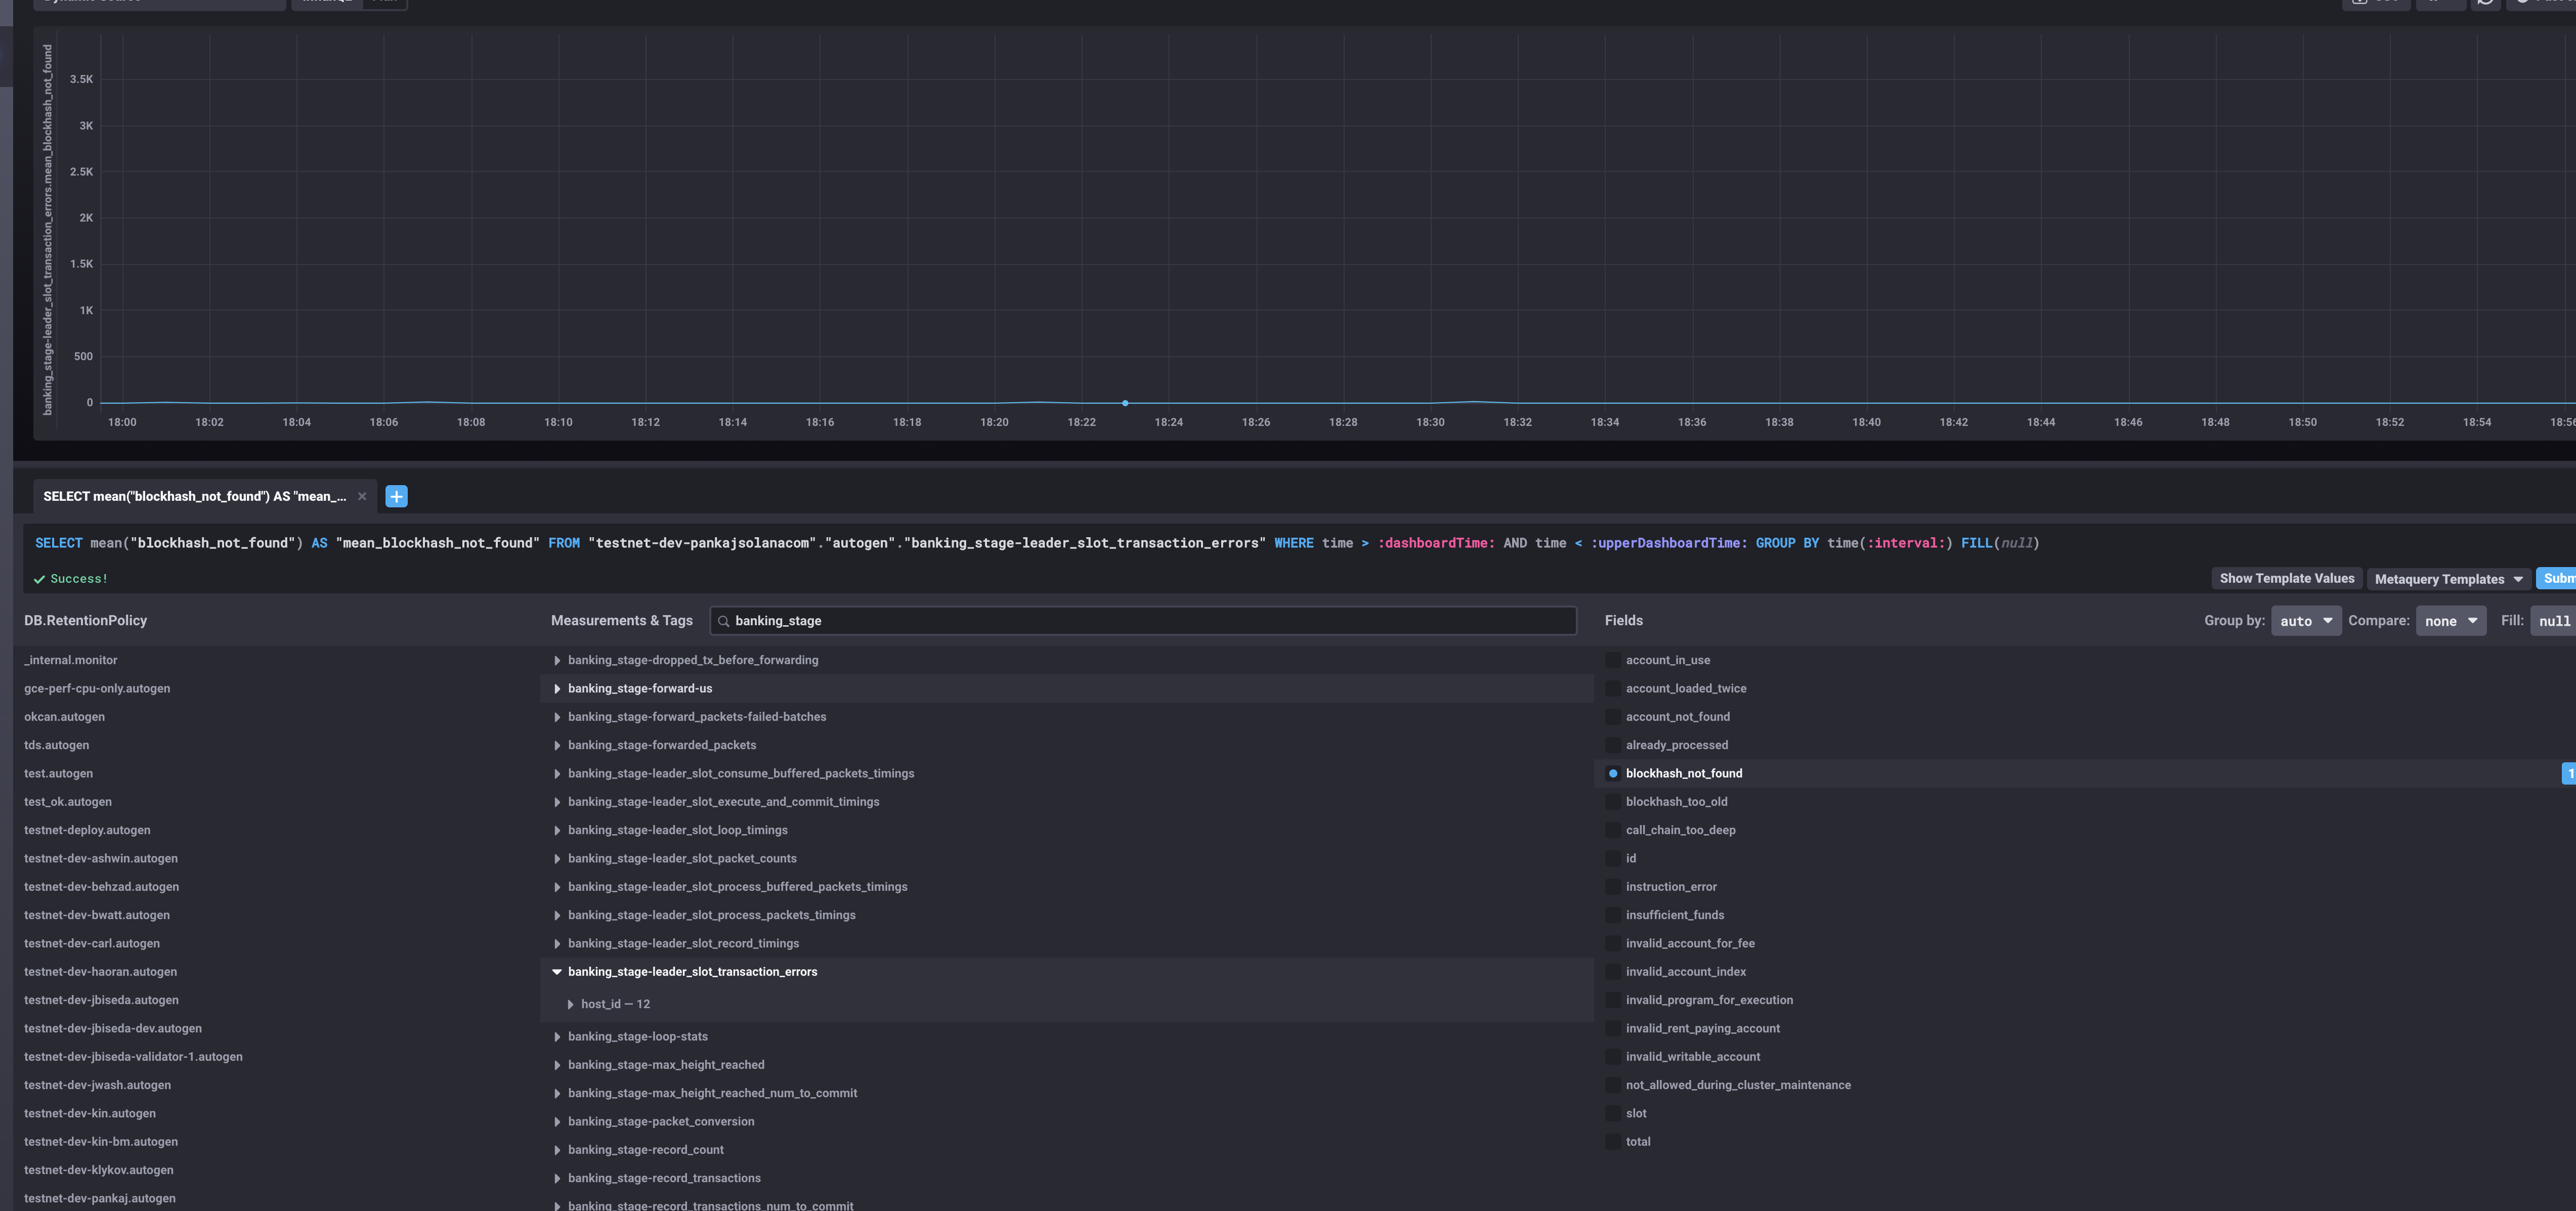
Task: Select the gce-perf-cpu-only.autogen database
Action: tap(97, 688)
